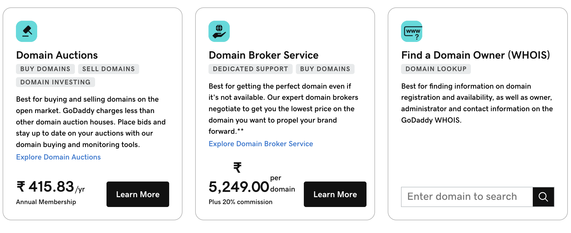
Task: Click the Domain Broker Service globe icon
Action: [219, 31]
